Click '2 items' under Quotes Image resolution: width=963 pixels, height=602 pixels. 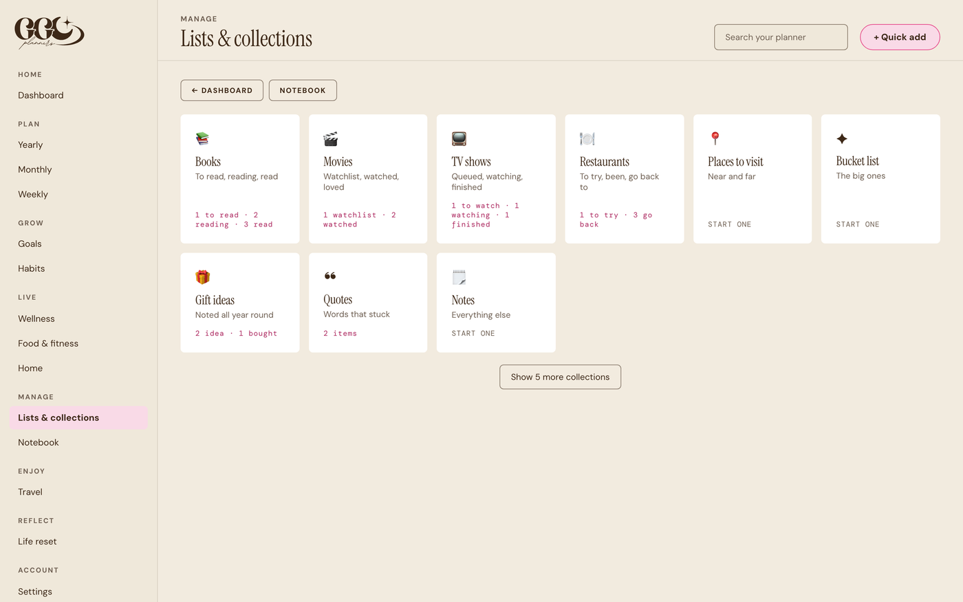(340, 333)
